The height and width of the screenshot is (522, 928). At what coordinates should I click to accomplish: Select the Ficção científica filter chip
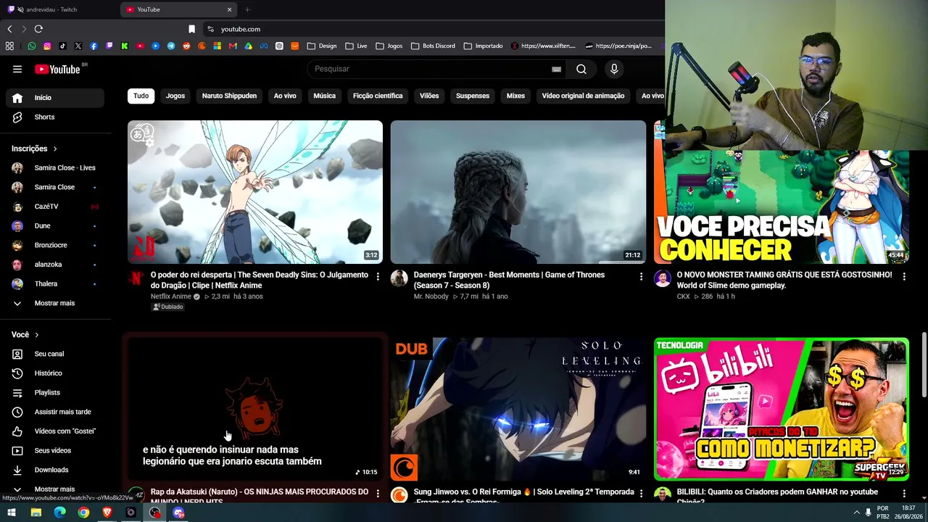tap(378, 96)
